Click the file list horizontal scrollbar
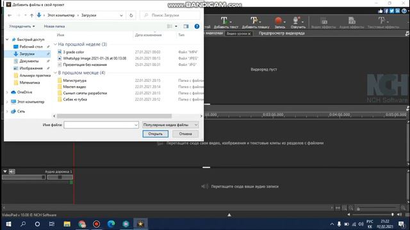 (x=114, y=116)
